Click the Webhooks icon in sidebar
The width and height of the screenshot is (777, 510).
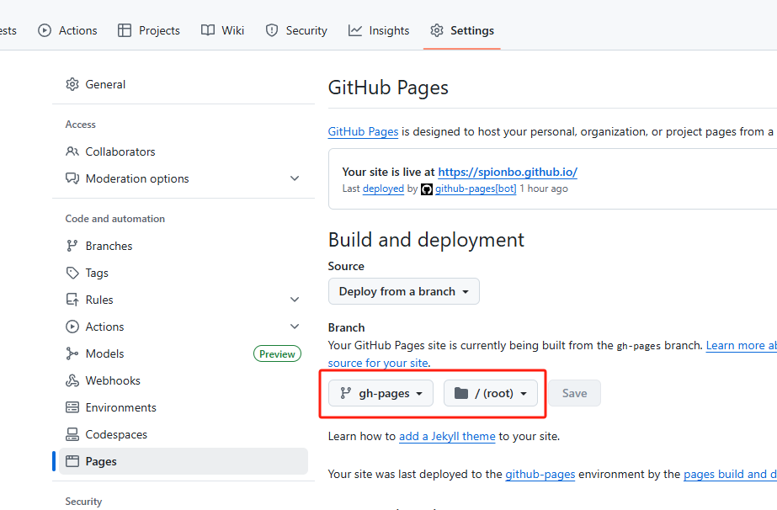point(72,380)
